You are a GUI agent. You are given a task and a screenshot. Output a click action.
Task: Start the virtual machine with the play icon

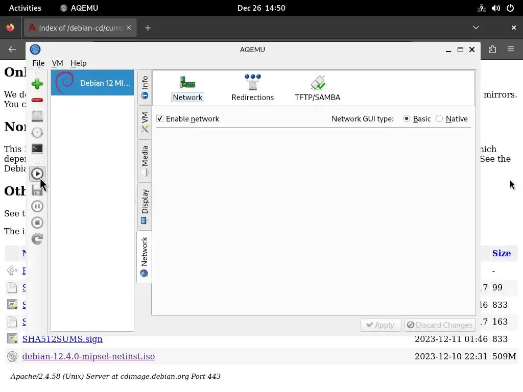[37, 174]
